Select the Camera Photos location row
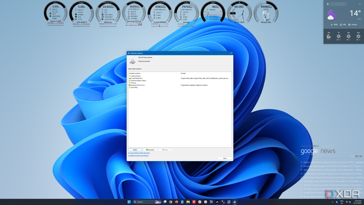 135,76
